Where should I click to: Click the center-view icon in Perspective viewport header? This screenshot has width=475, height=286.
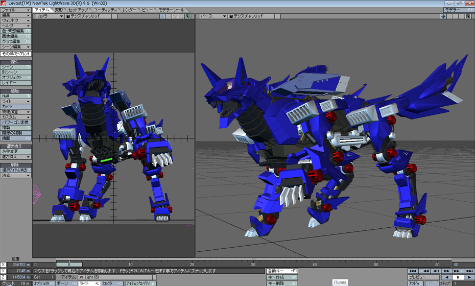click(x=443, y=16)
